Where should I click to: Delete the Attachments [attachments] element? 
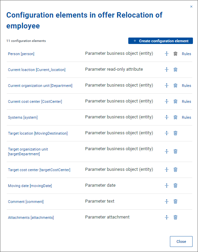[x=175, y=217]
